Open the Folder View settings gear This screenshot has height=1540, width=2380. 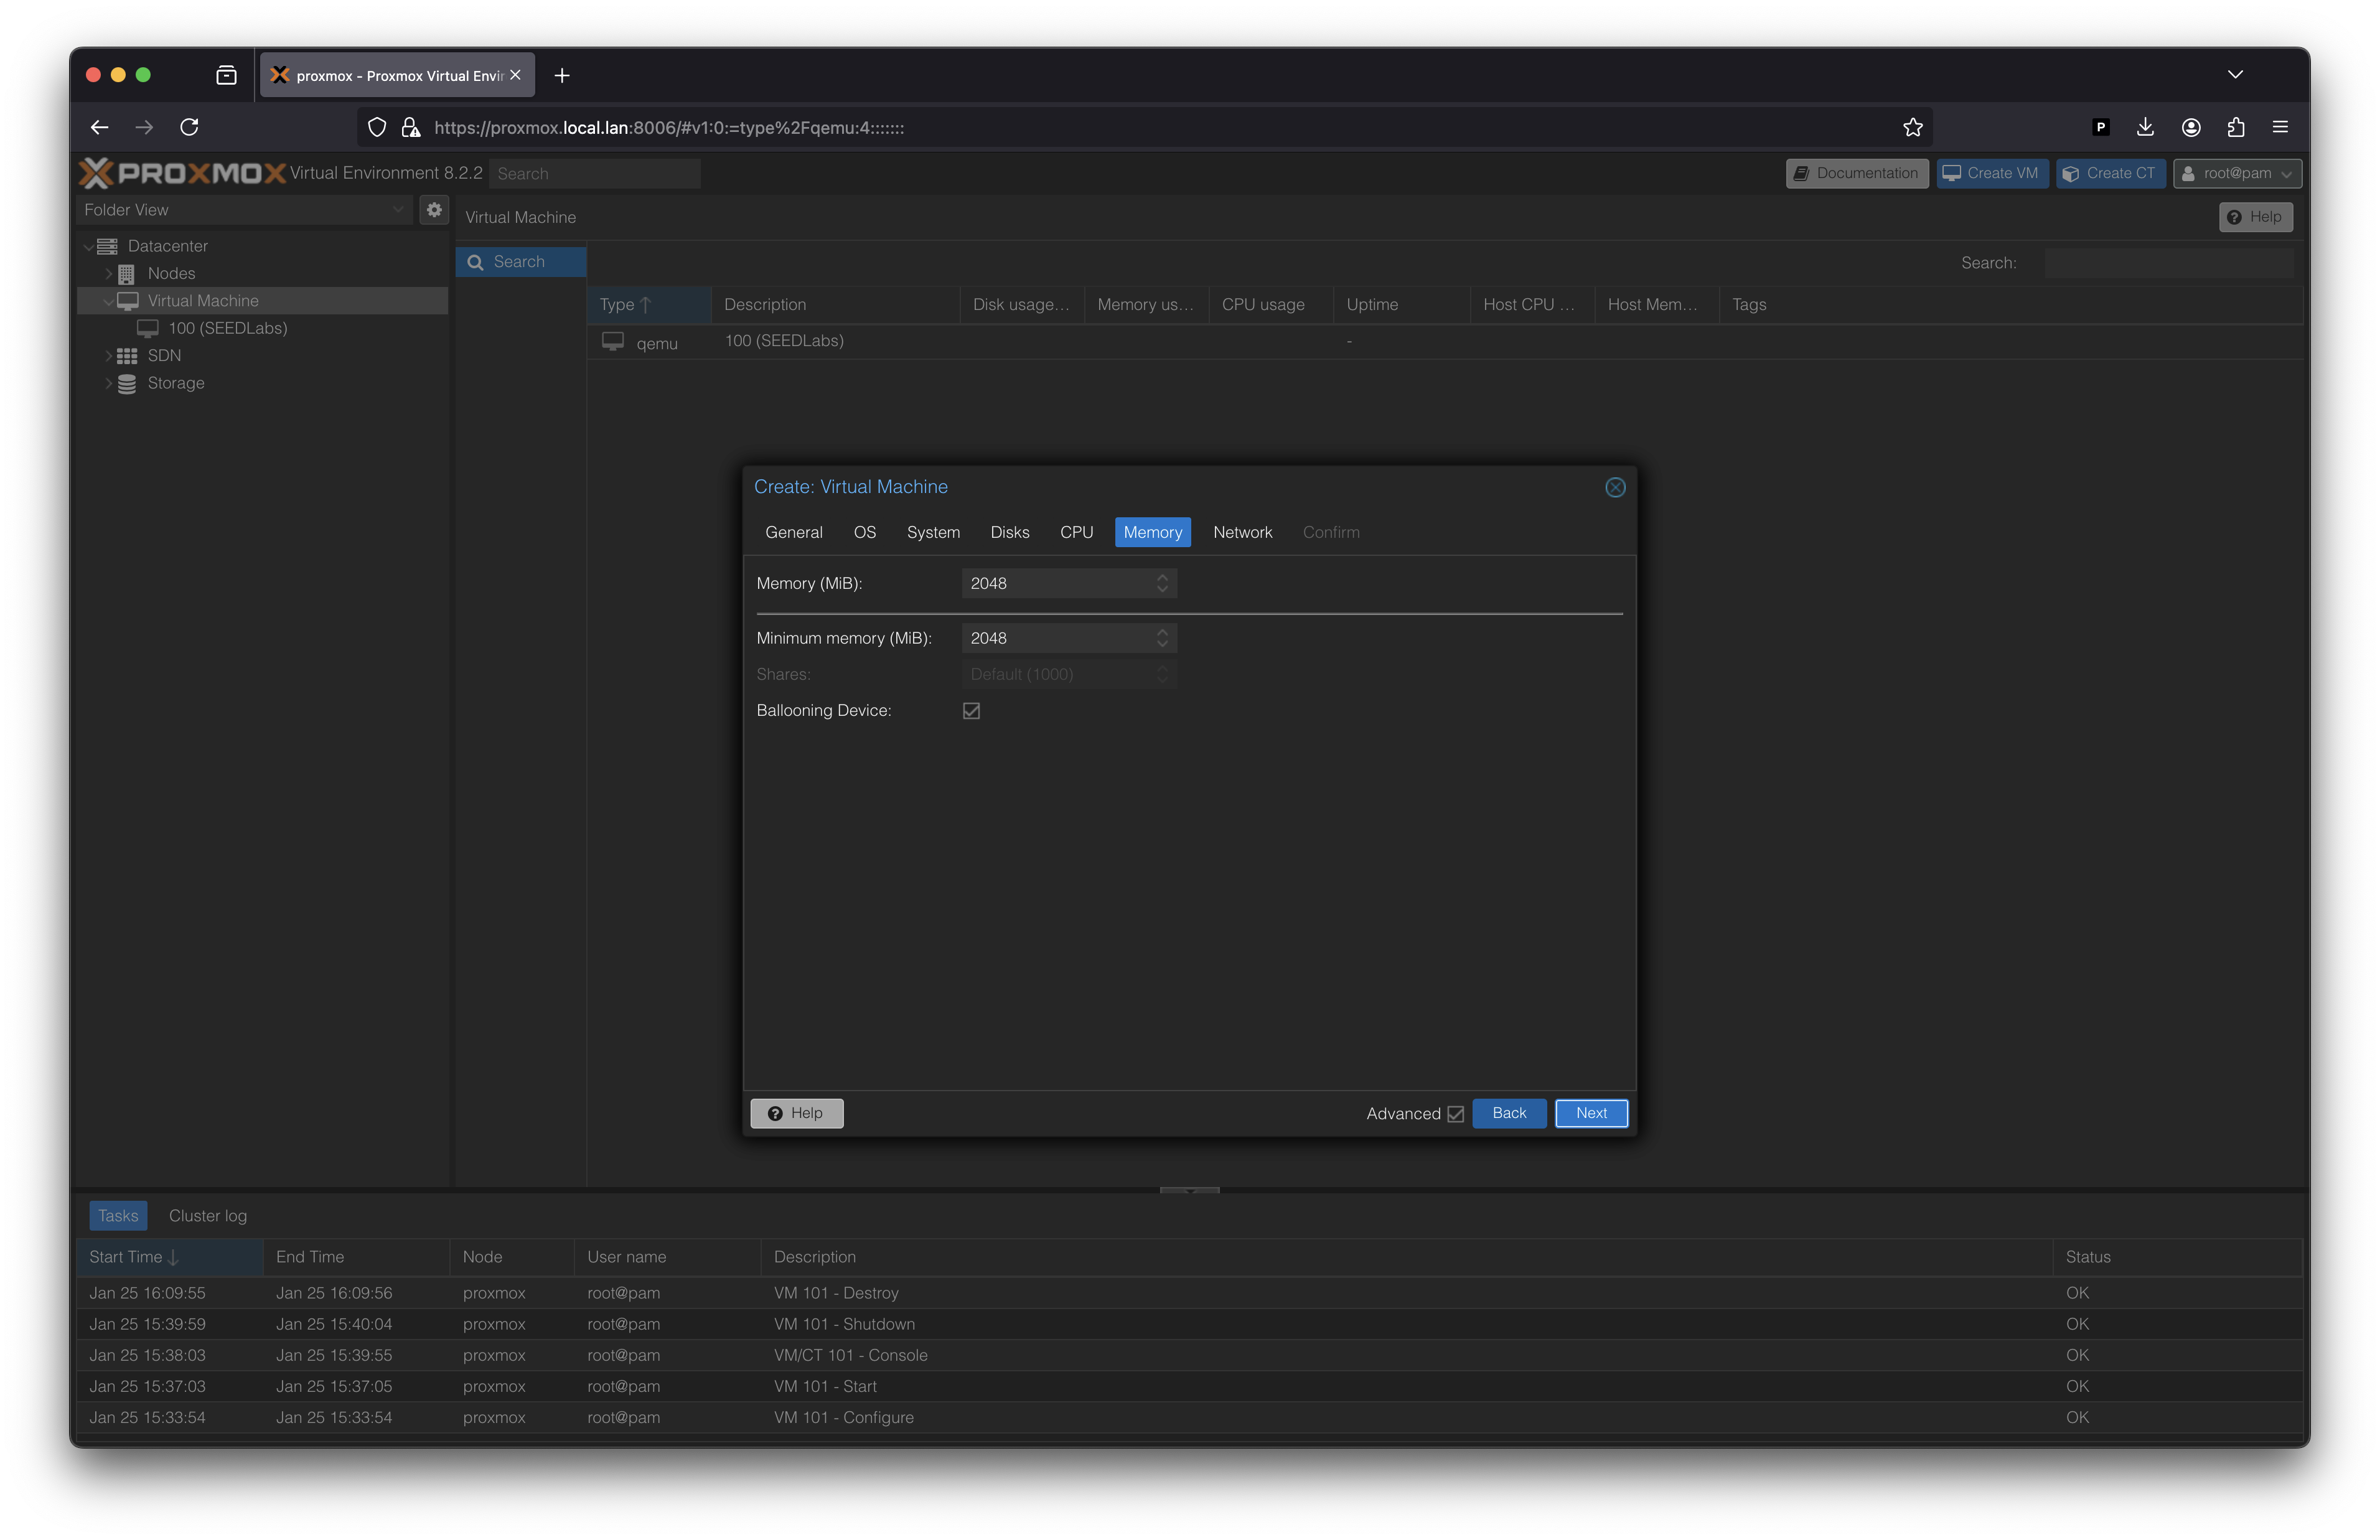point(434,210)
